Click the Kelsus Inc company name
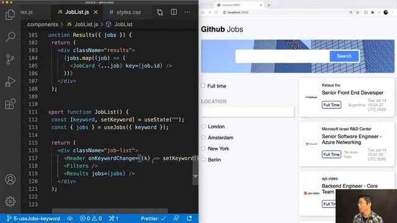Viewport: 397px width, 223px height. coord(331,85)
